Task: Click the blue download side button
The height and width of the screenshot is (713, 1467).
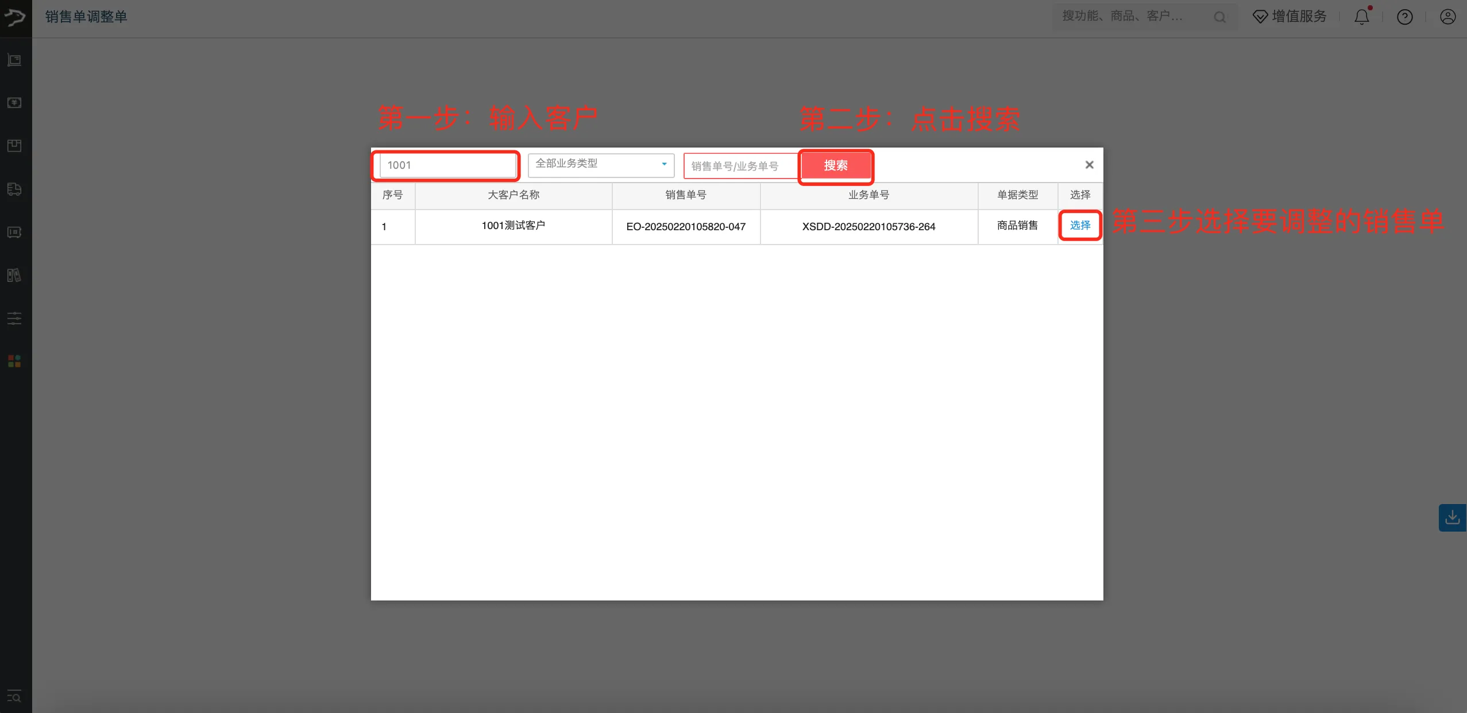Action: click(x=1452, y=518)
